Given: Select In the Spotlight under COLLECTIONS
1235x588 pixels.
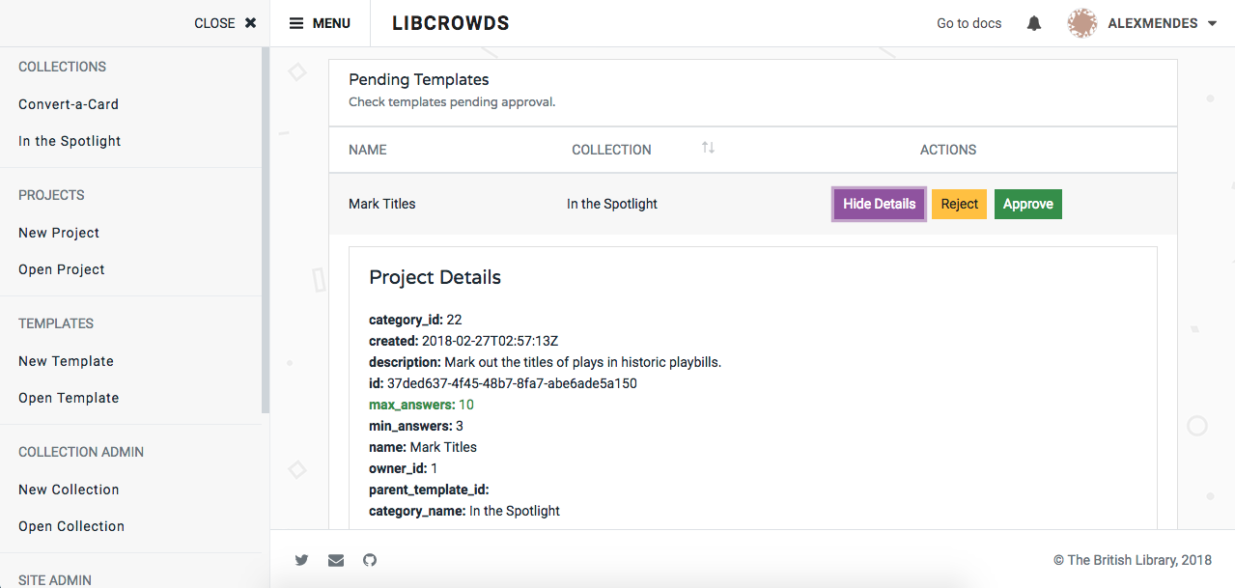Looking at the screenshot, I should coord(69,140).
